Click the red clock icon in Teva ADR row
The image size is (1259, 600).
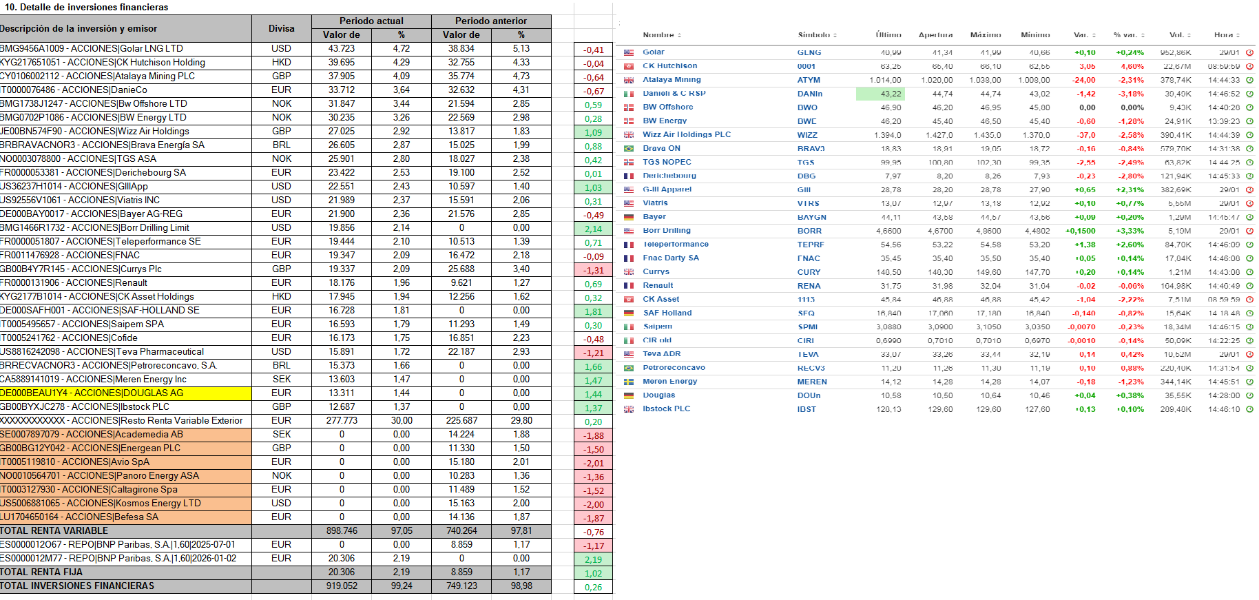tap(1249, 354)
